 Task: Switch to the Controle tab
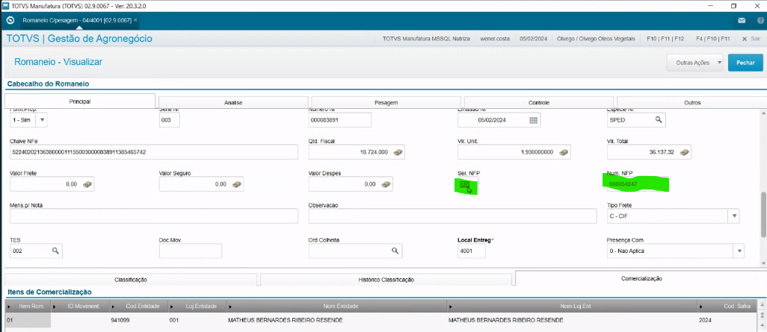tap(538, 102)
